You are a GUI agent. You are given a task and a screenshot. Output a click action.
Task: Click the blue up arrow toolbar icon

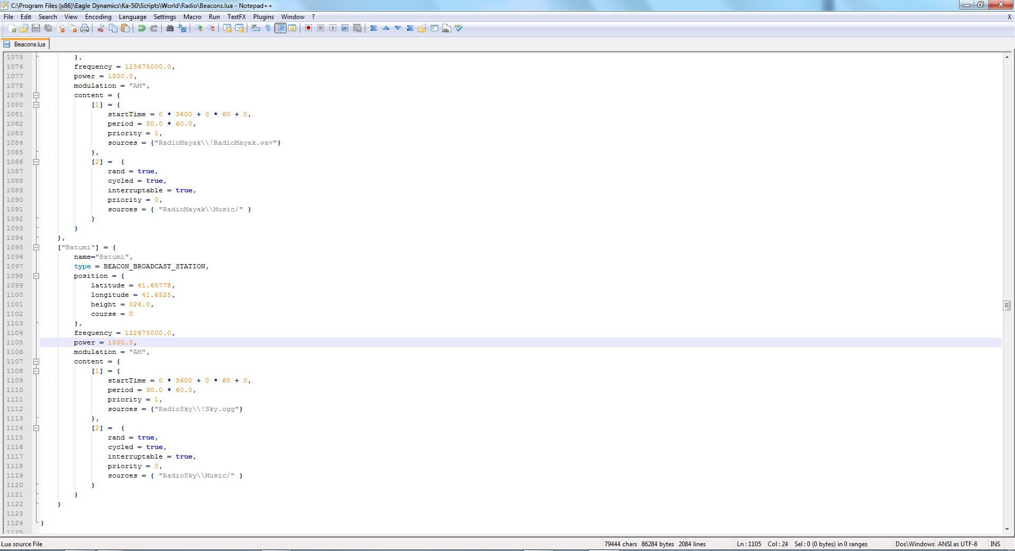385,29
